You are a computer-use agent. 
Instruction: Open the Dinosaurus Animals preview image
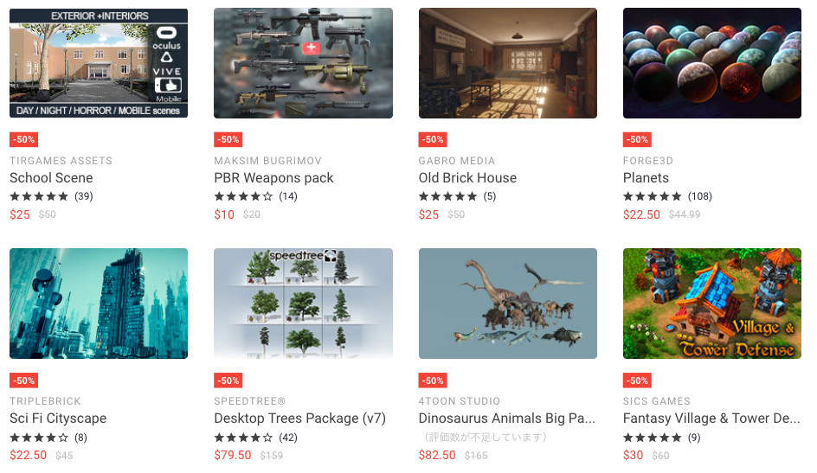(508, 304)
